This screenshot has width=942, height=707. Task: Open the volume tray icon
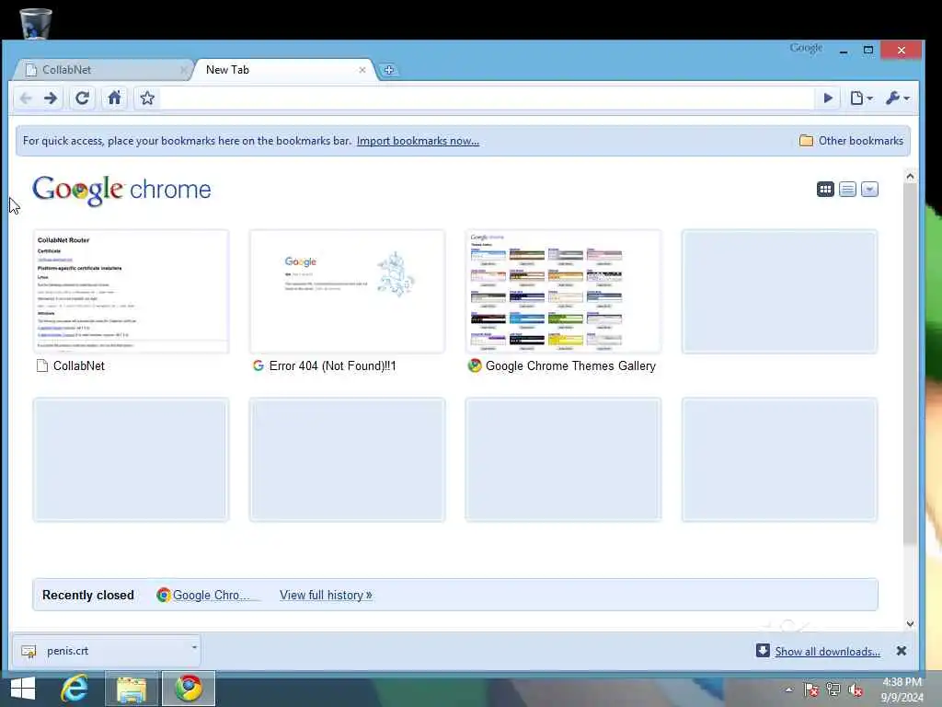click(856, 690)
